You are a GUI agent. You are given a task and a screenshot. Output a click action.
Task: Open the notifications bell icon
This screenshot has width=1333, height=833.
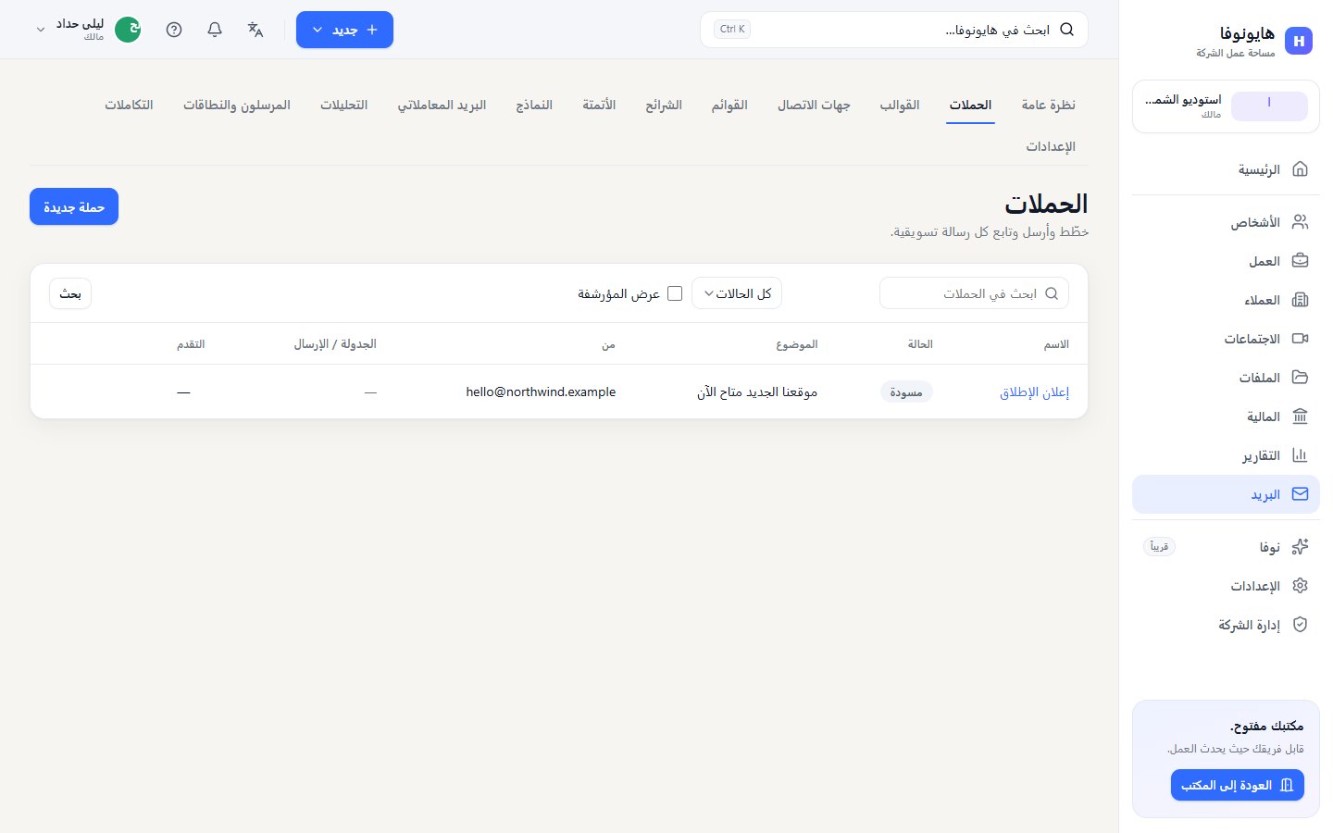tap(215, 30)
